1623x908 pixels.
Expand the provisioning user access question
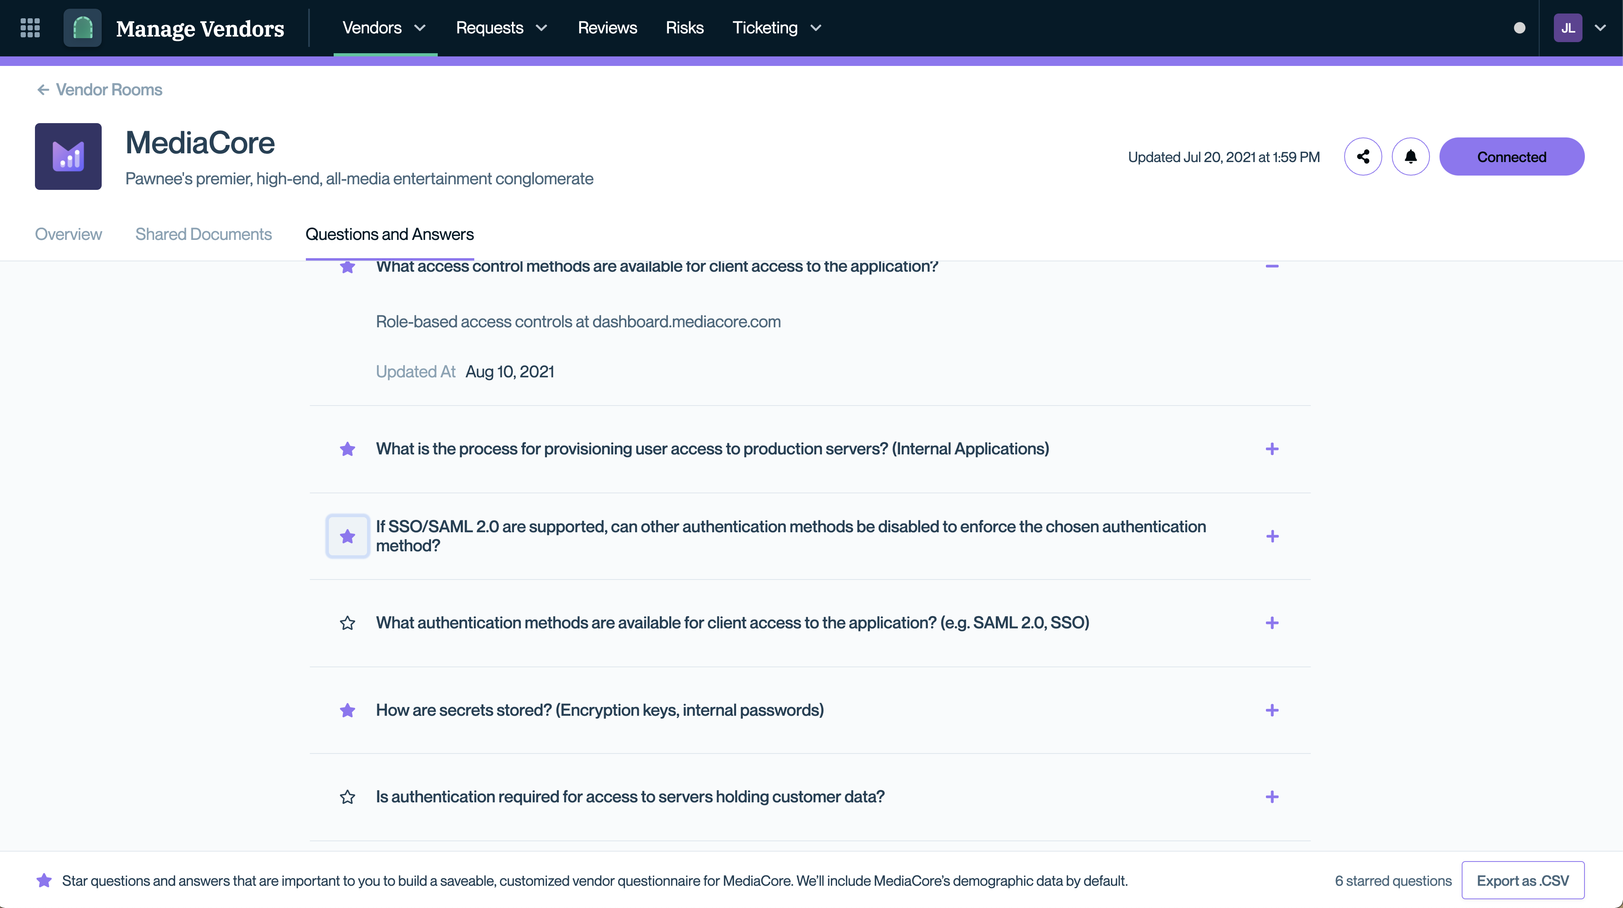[x=1271, y=449]
